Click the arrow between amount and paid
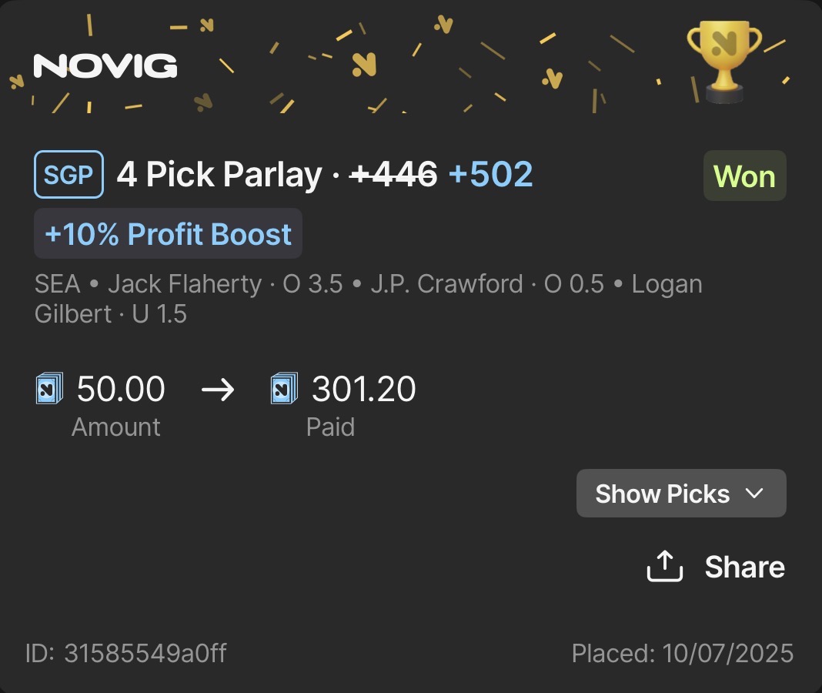 [x=217, y=390]
